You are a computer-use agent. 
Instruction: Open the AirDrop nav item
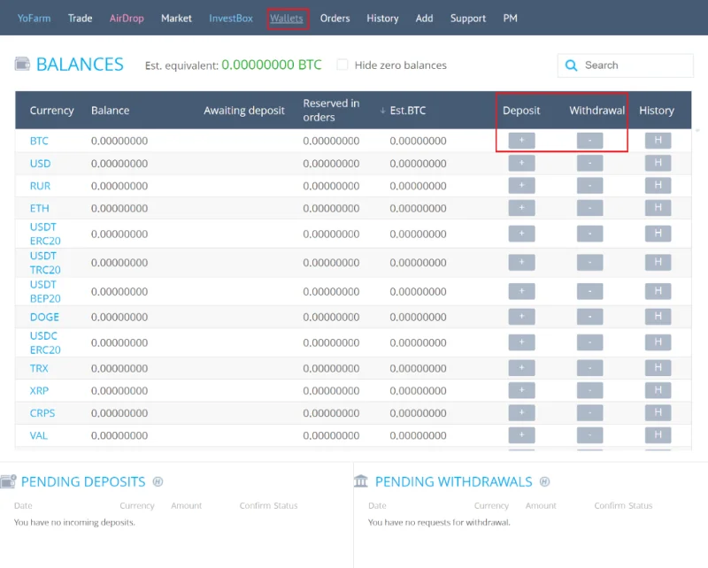click(127, 18)
